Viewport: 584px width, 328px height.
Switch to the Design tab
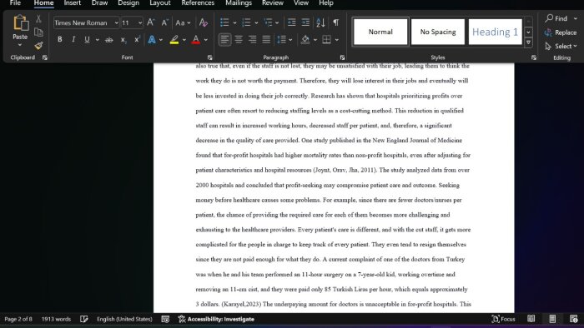tap(128, 3)
